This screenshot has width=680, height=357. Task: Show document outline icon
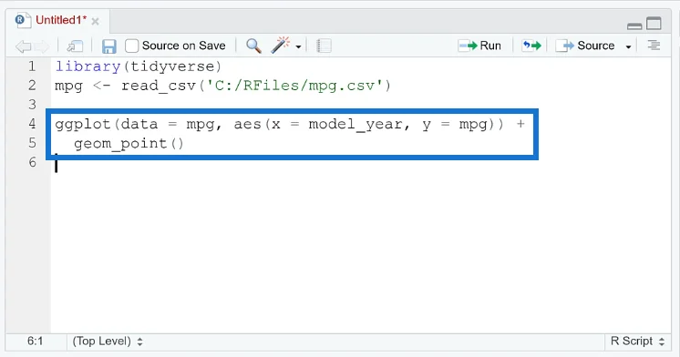coord(654,45)
